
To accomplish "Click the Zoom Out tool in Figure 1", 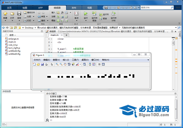I will point(61,64).
